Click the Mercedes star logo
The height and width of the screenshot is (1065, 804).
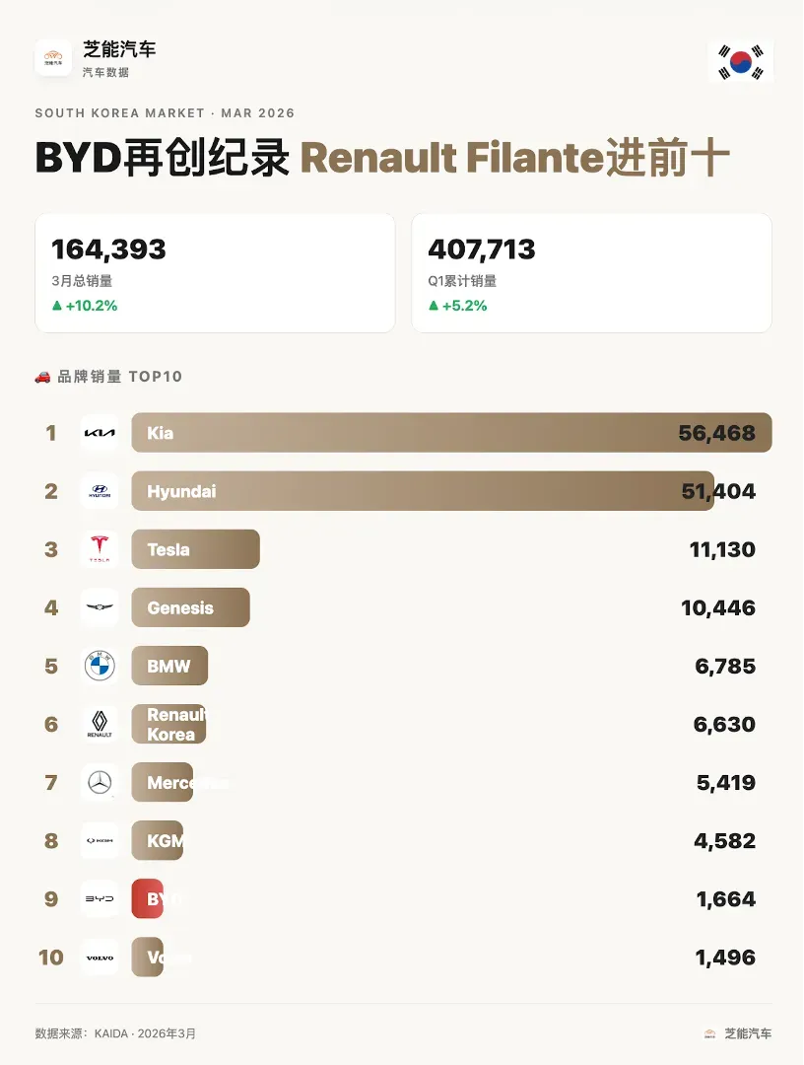(x=100, y=783)
